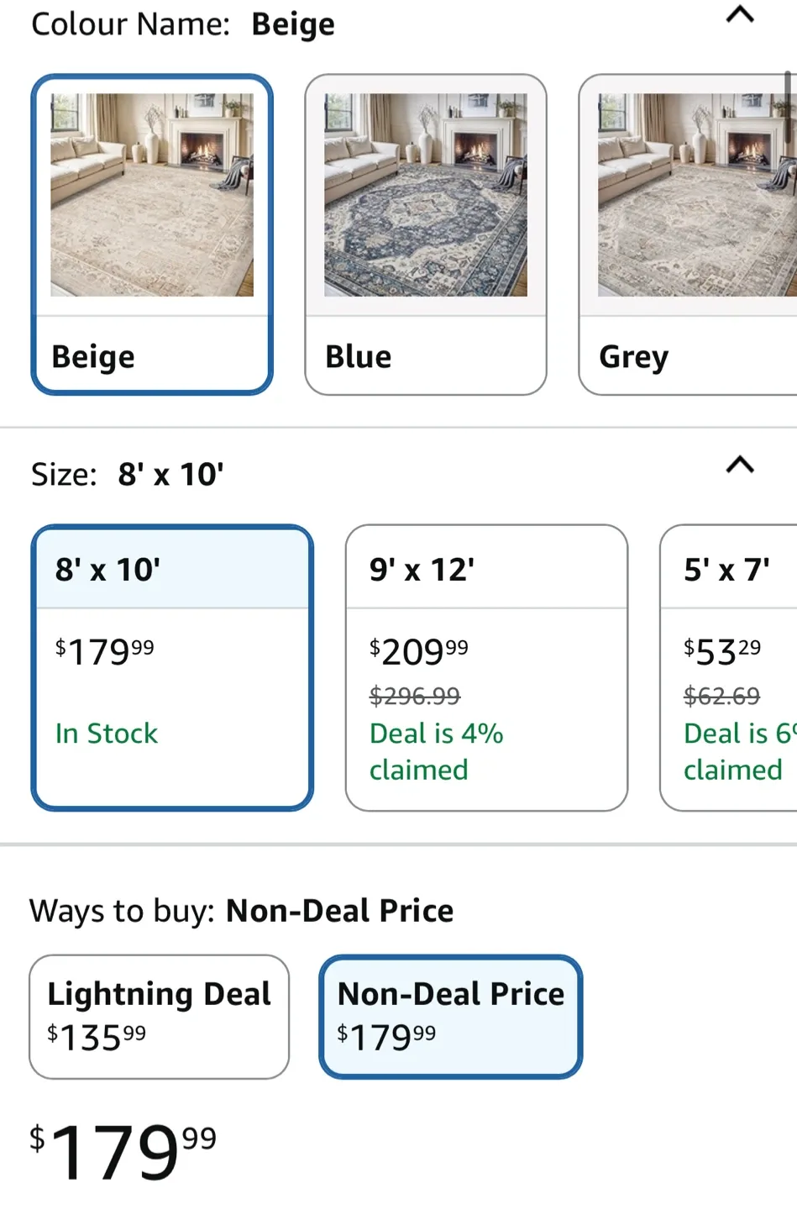Collapse the Colour Name section
797x1210 pixels.
[739, 14]
